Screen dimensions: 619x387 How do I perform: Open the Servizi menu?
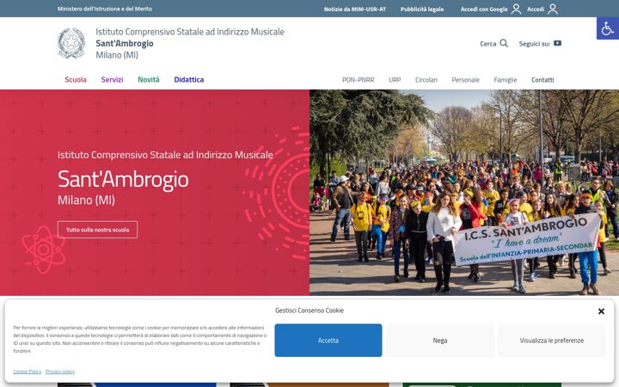(112, 80)
